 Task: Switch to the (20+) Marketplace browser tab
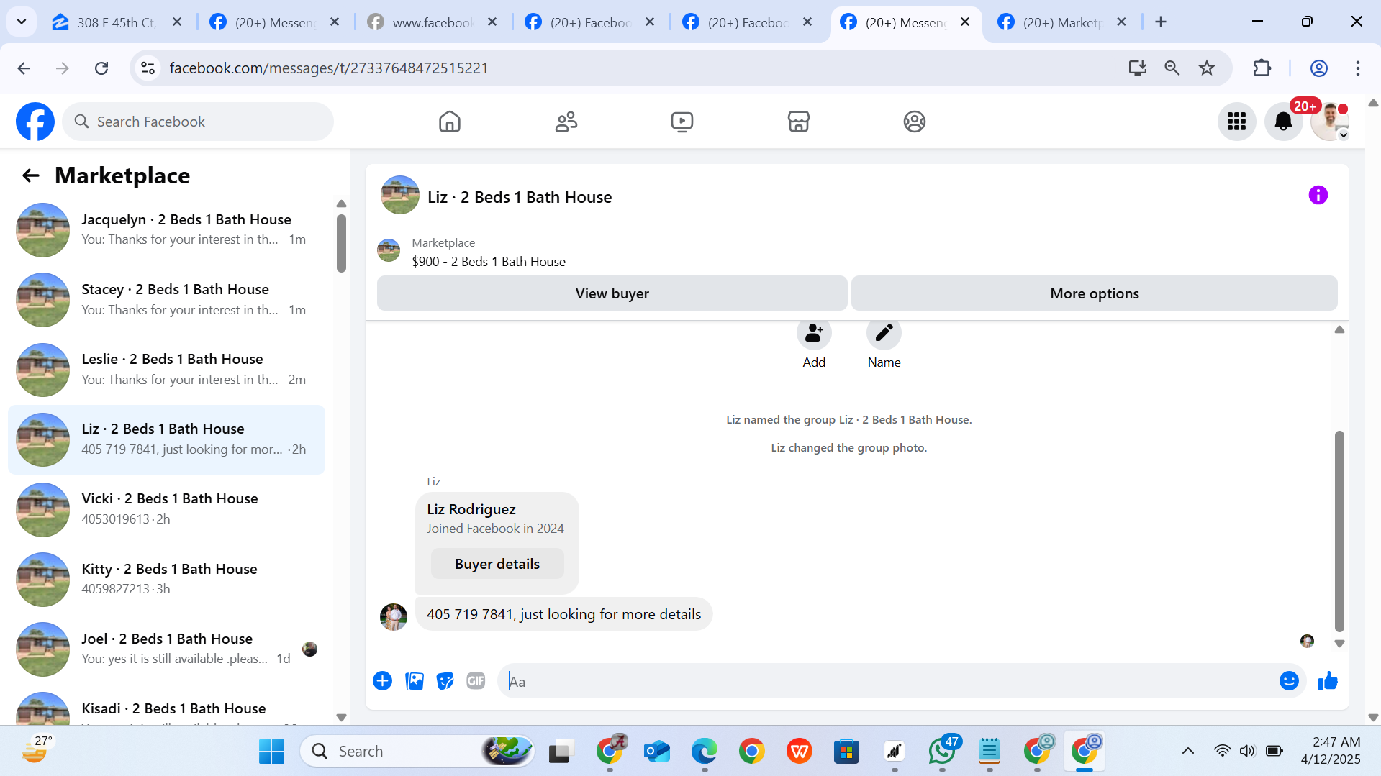(x=1063, y=22)
